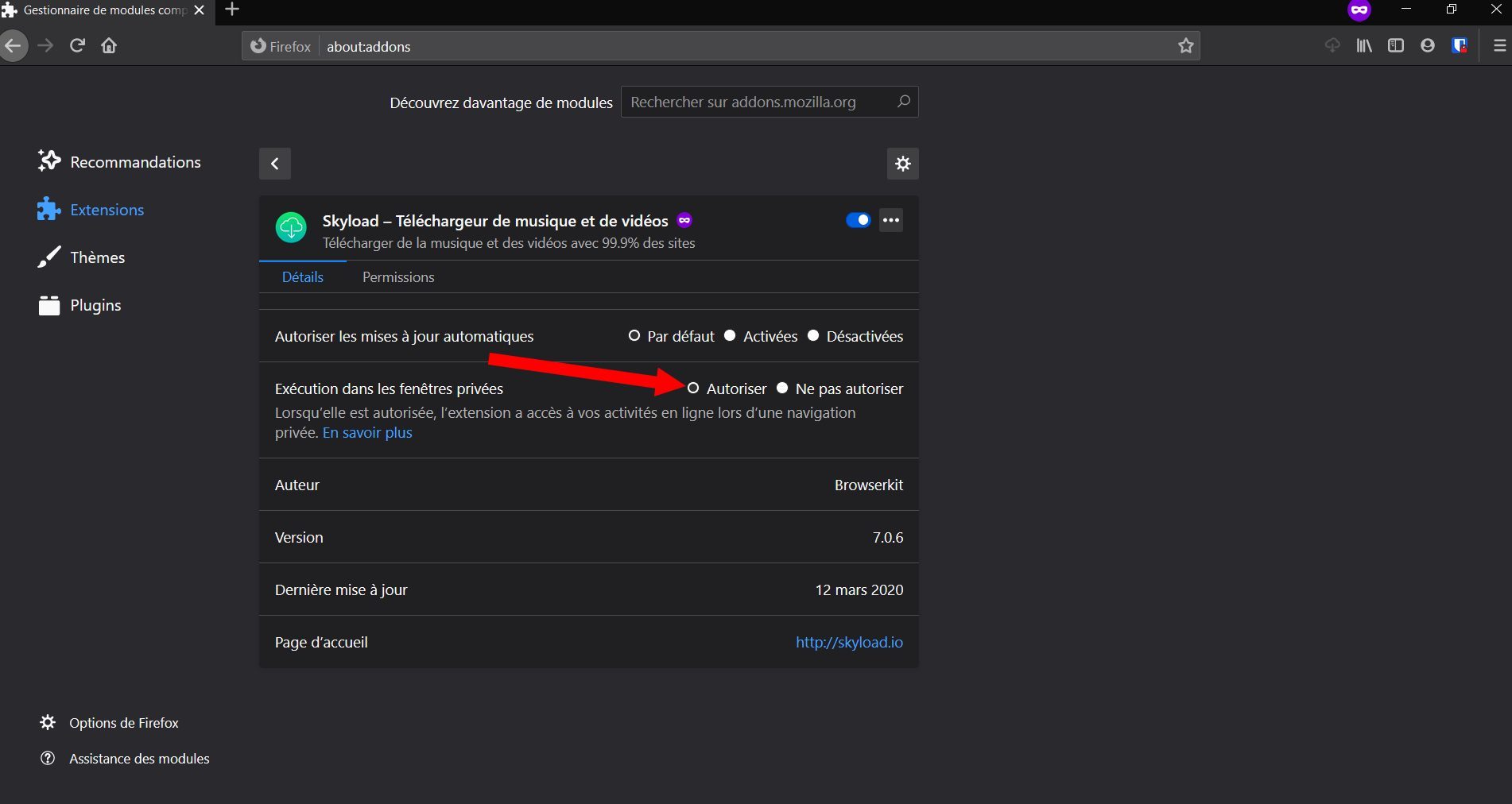This screenshot has height=804, width=1512.
Task: Click the purple private browsing badge by title
Action: tap(684, 220)
